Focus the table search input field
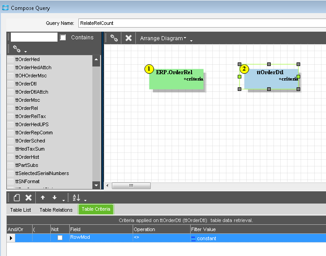 pyautogui.click(x=34, y=37)
